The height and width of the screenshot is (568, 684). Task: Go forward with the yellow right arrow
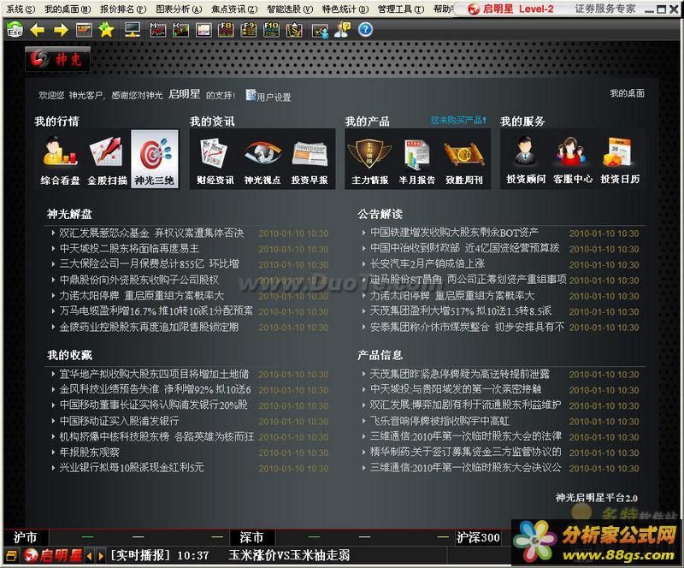(61, 30)
